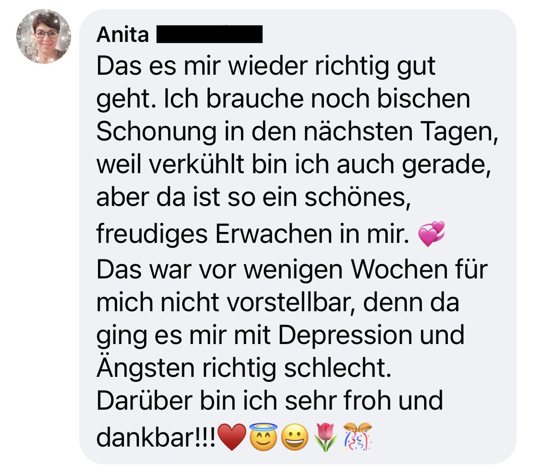This screenshot has width=533, height=473.
Task: Click the smiling halo angel emoji
Action: [x=263, y=437]
